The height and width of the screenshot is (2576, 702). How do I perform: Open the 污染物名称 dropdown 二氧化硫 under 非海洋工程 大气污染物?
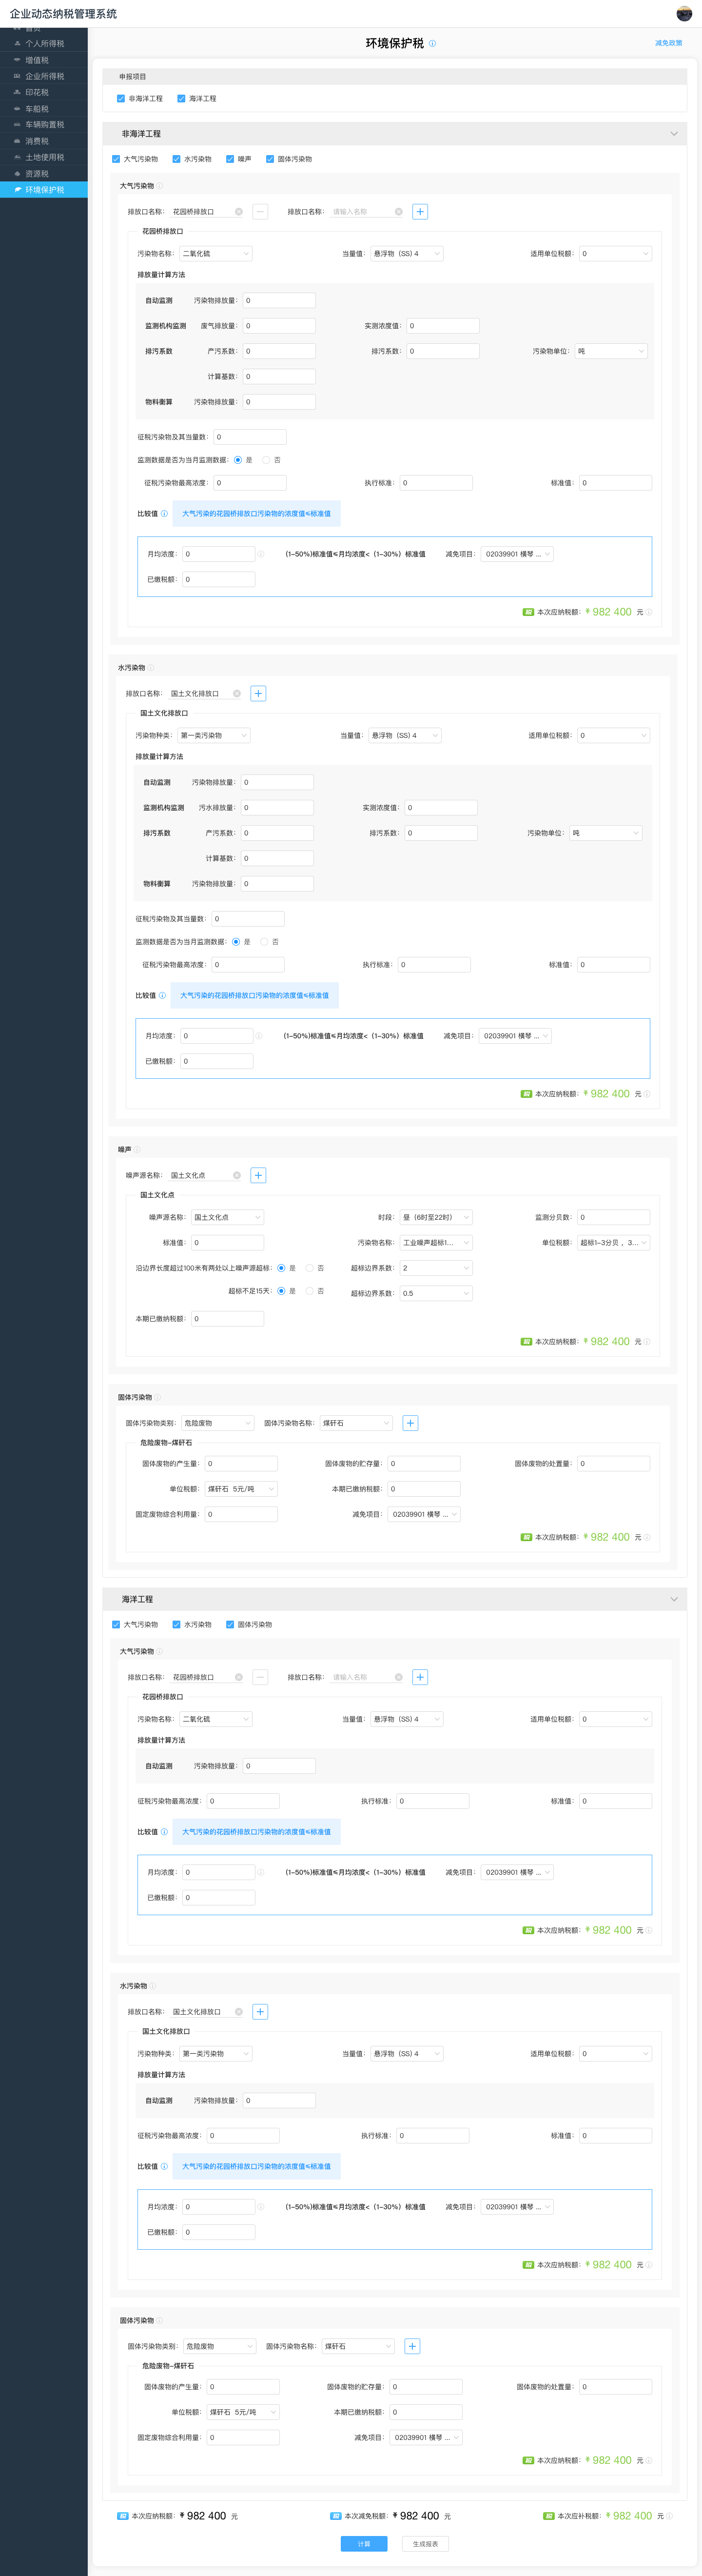215,254
